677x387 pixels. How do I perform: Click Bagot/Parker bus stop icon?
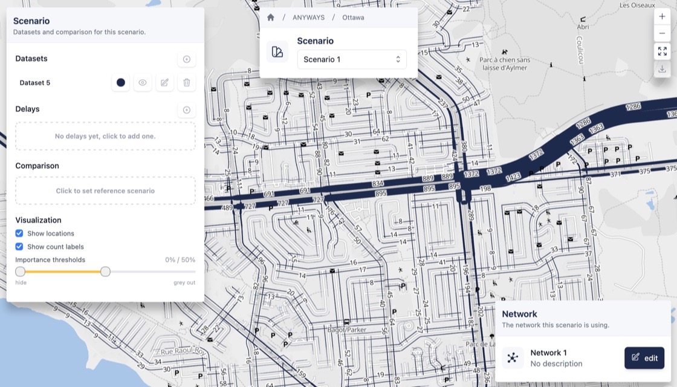347,322
